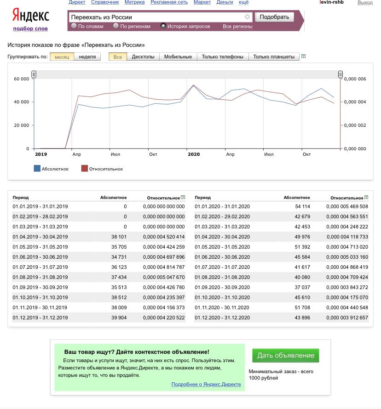Select the По регионам radio button
This screenshot has height=409, width=381.
click(x=116, y=26)
